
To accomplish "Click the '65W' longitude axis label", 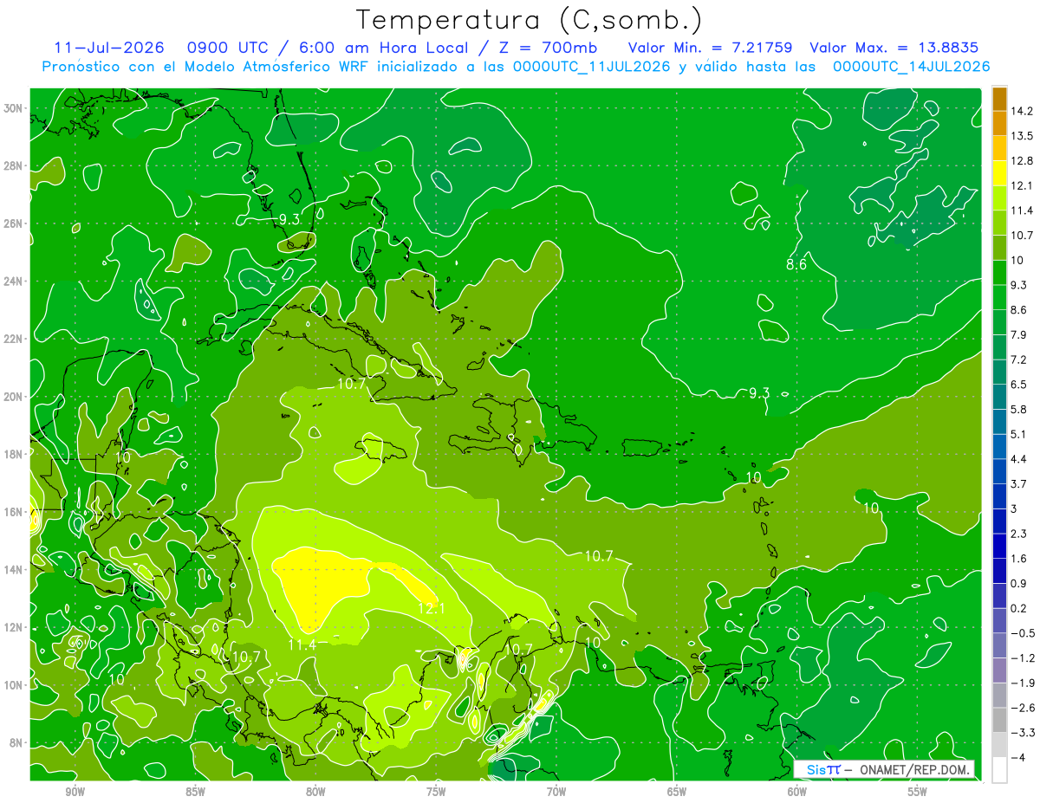I will coord(677,793).
